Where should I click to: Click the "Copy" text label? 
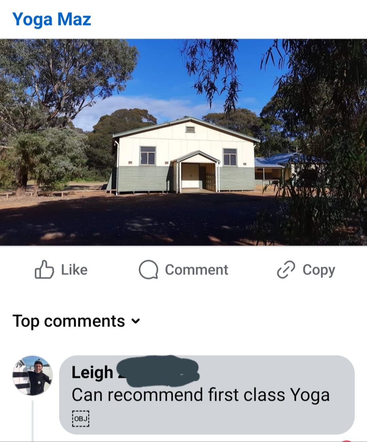[319, 271]
